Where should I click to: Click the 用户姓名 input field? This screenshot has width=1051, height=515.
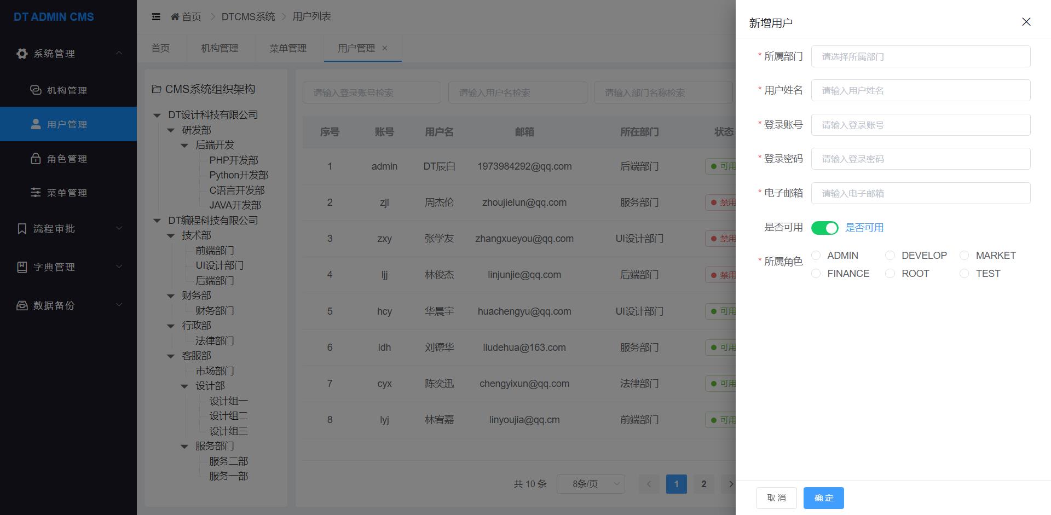[921, 90]
